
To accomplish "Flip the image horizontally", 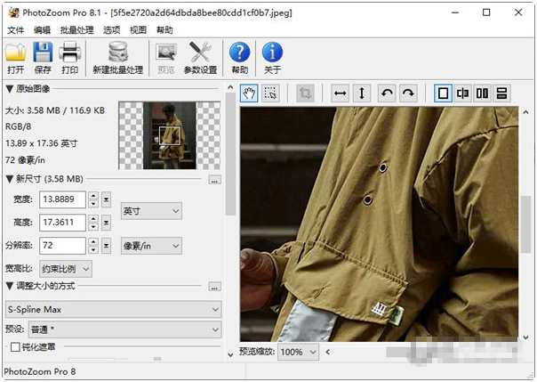I will pyautogui.click(x=340, y=93).
